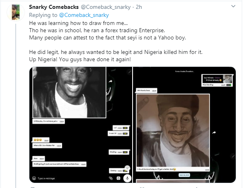Open the emoji picker in the message bar

click(x=34, y=178)
